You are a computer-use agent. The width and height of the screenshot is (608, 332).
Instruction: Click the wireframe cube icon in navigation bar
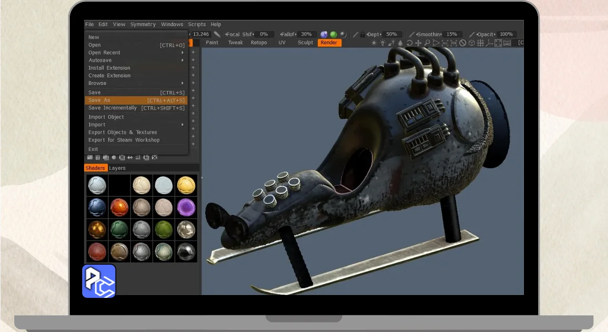coord(472,43)
